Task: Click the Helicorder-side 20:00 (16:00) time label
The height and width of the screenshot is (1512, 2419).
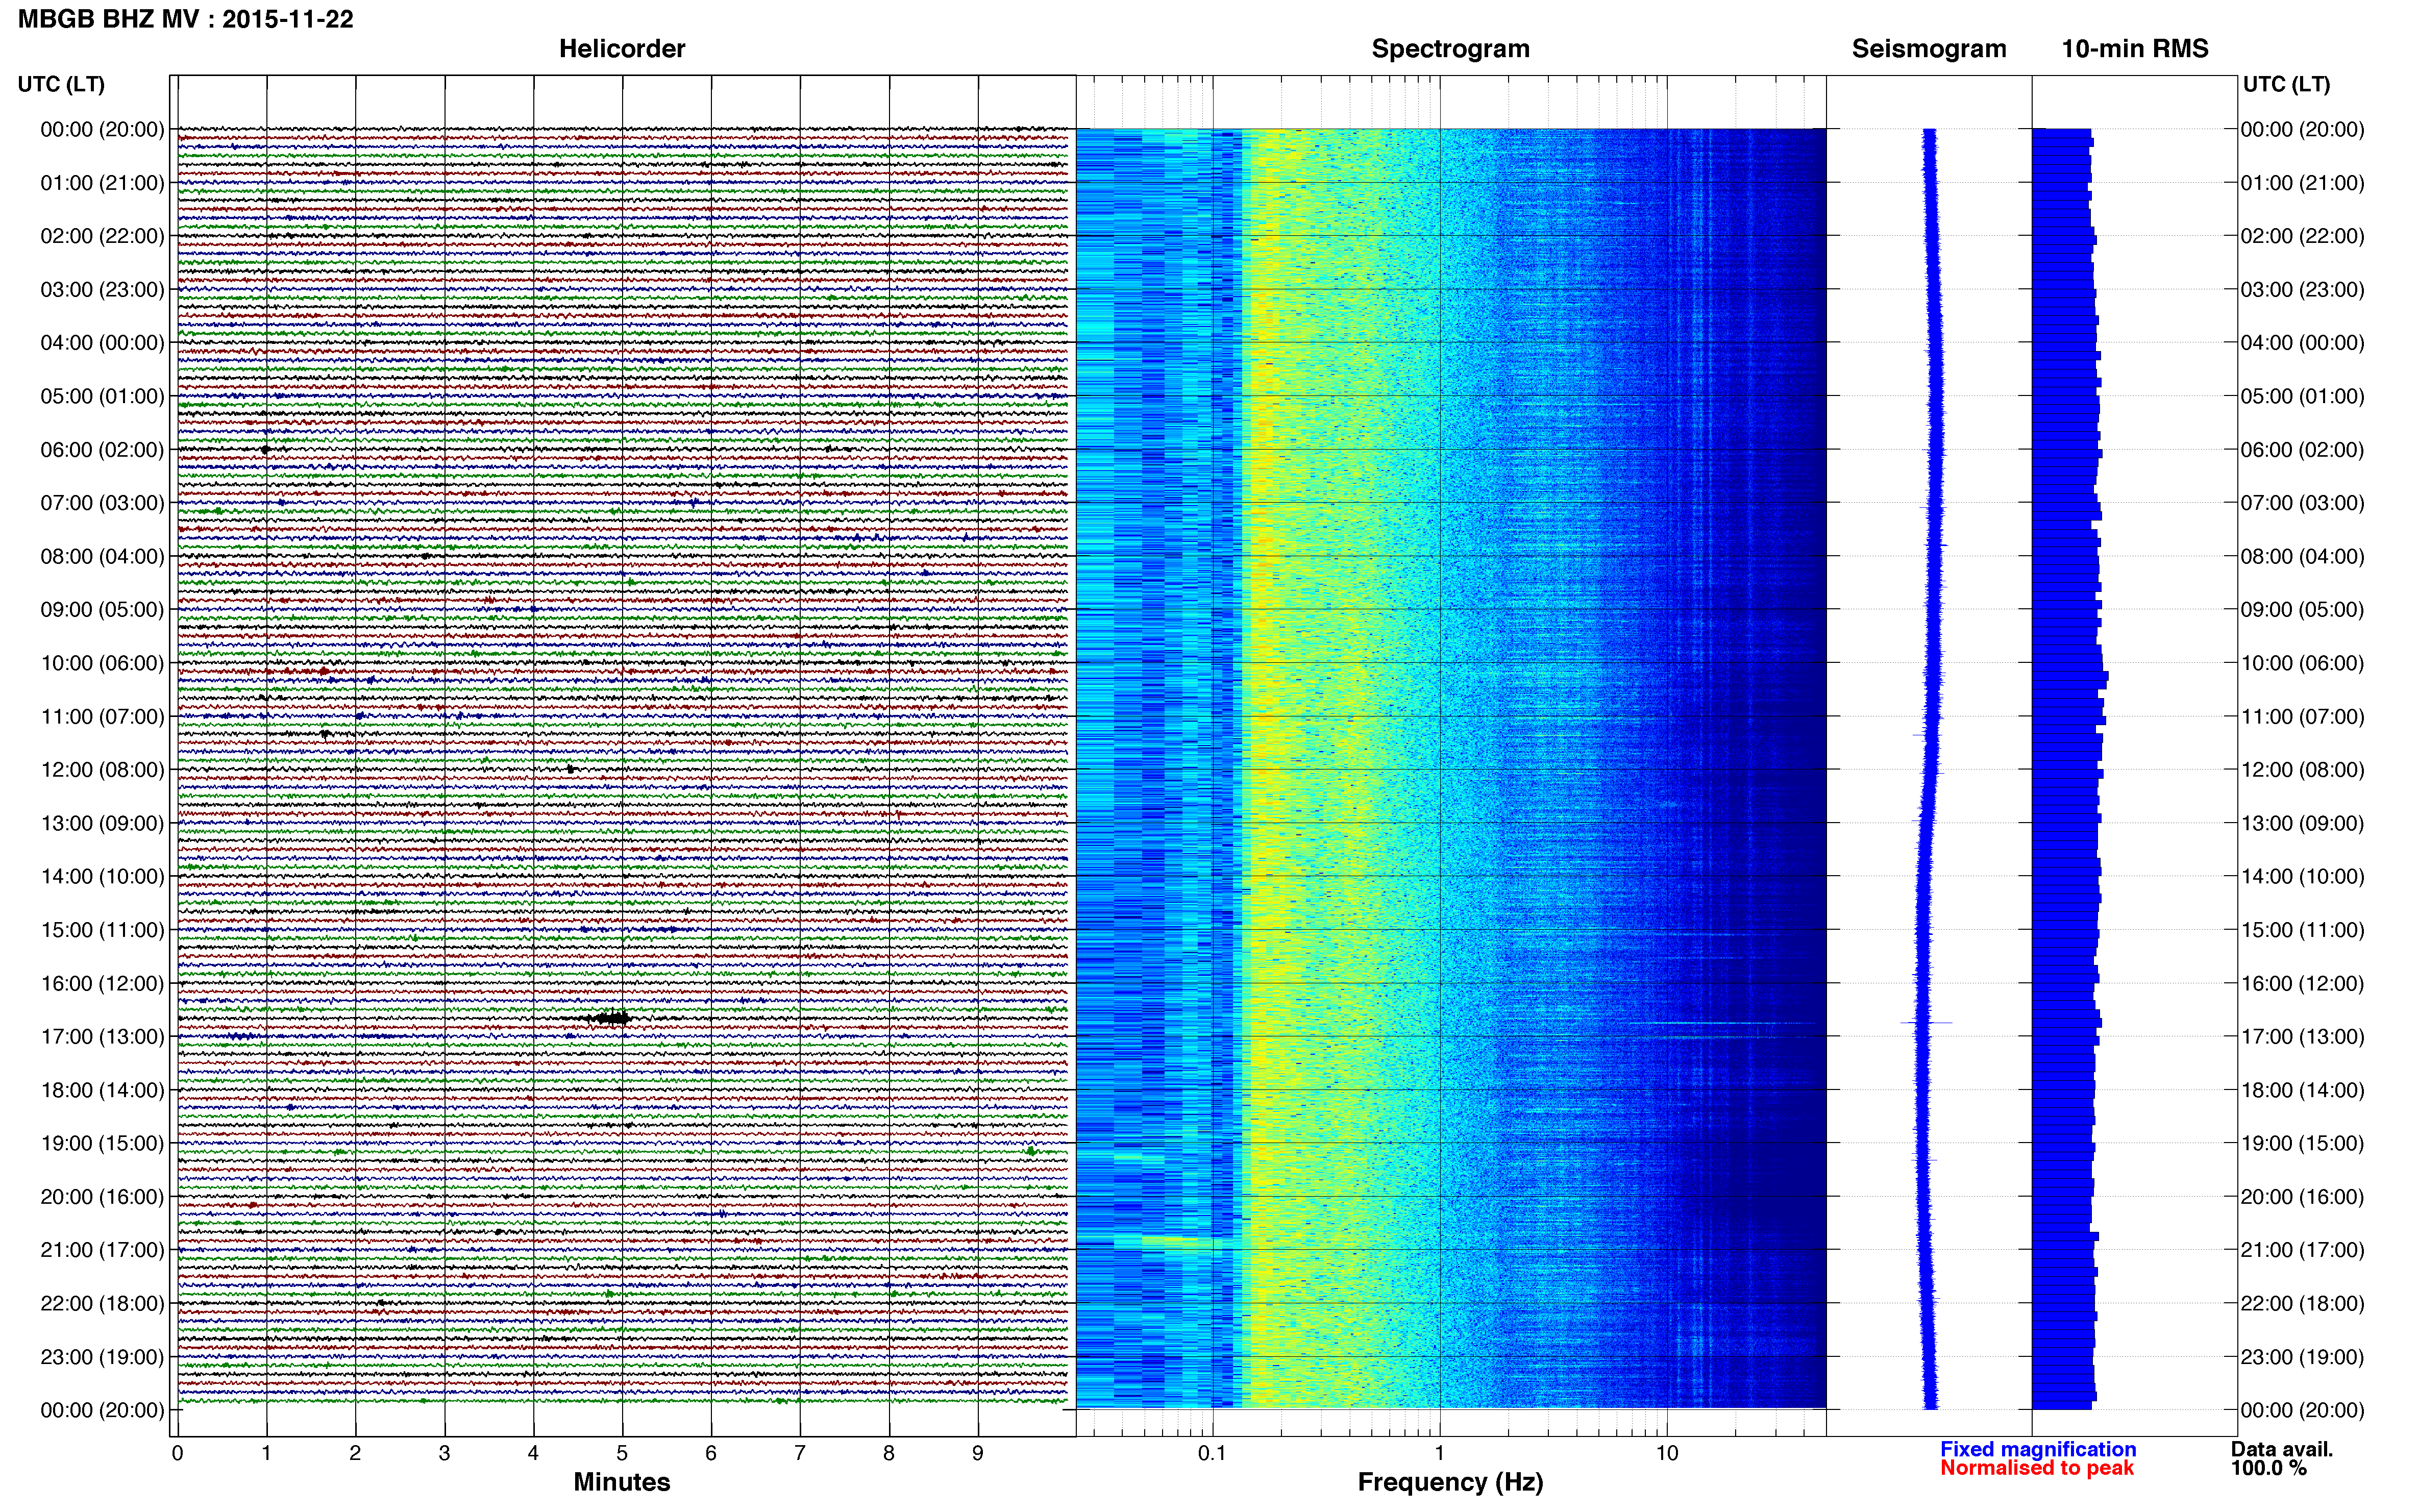Action: [102, 1197]
